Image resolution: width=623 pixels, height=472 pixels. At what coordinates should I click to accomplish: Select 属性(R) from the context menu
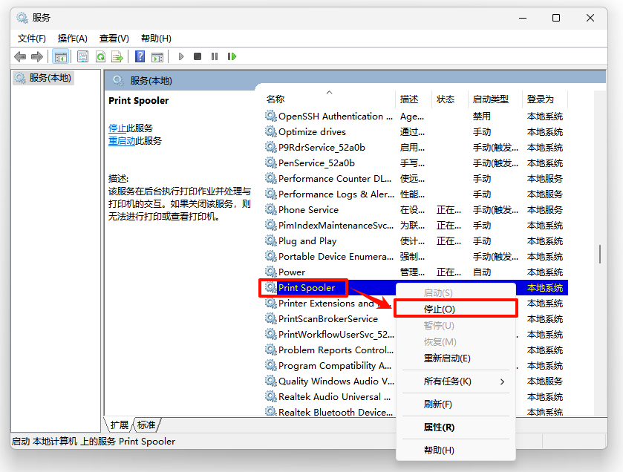point(439,427)
